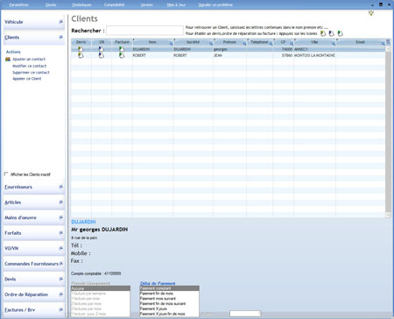
Task: Click in the Rechercher search field
Action: coord(144,31)
